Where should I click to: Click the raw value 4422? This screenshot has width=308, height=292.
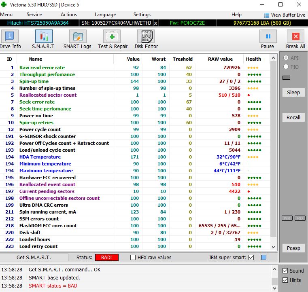pos(234,191)
